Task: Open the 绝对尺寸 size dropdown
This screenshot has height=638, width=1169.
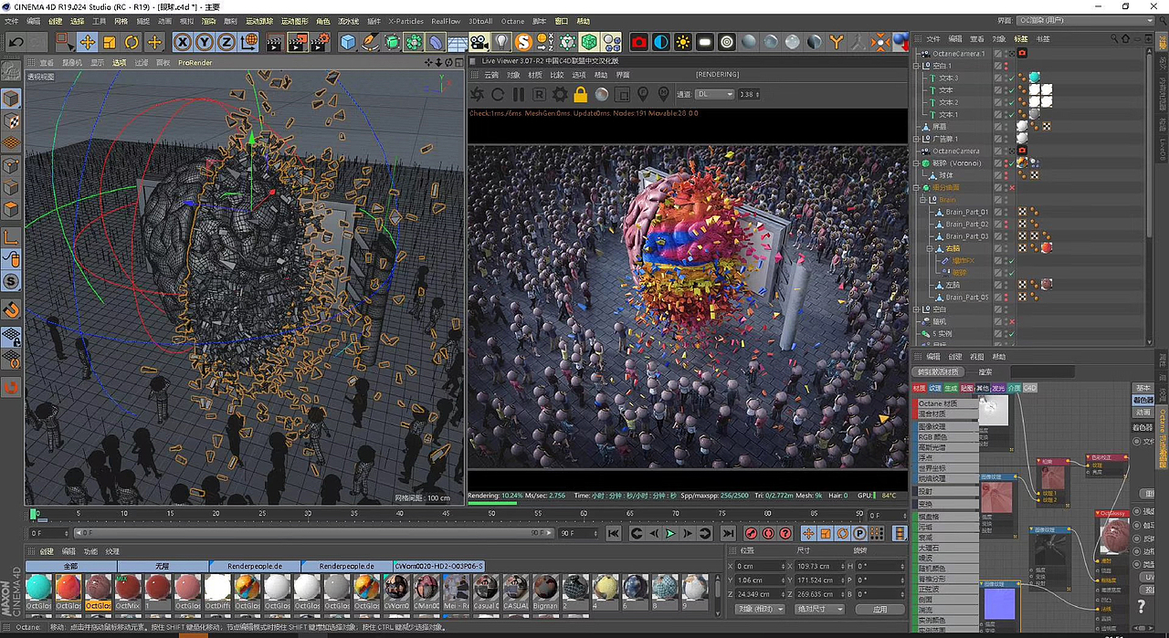Action: (x=819, y=609)
